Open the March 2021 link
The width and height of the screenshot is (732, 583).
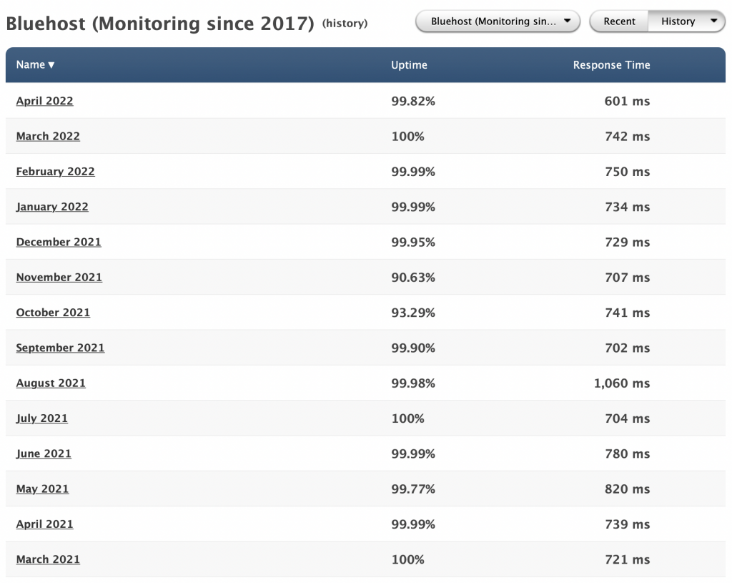pyautogui.click(x=48, y=559)
